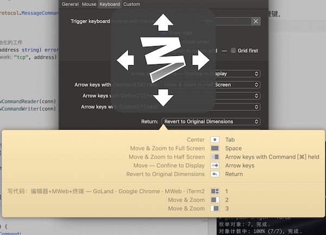This screenshot has height=235, width=326.
Task: Click the Arrow keys with Command held text
Action: tap(272, 157)
